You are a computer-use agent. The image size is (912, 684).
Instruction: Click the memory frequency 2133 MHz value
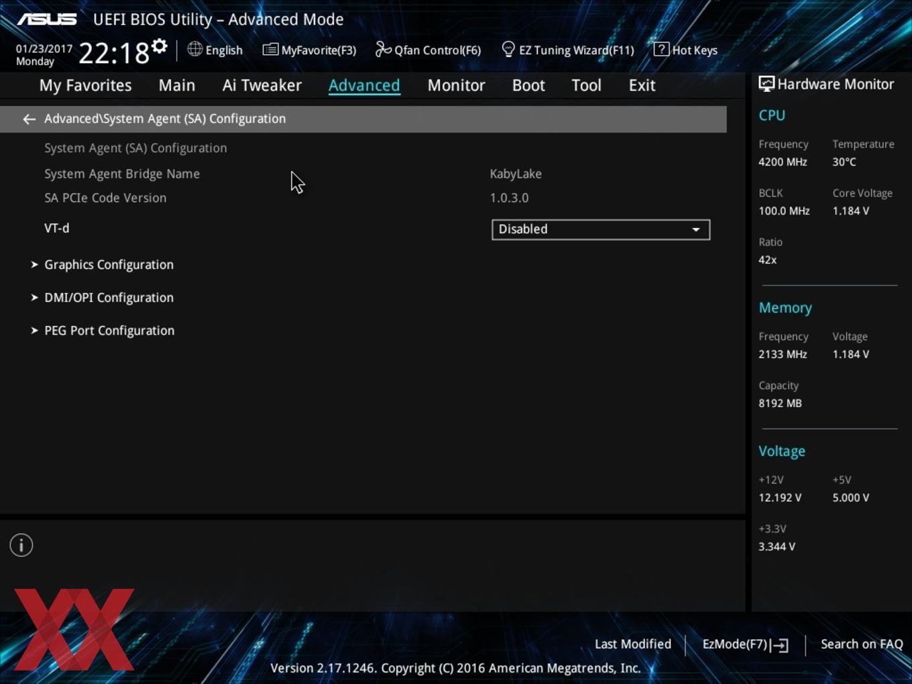783,355
